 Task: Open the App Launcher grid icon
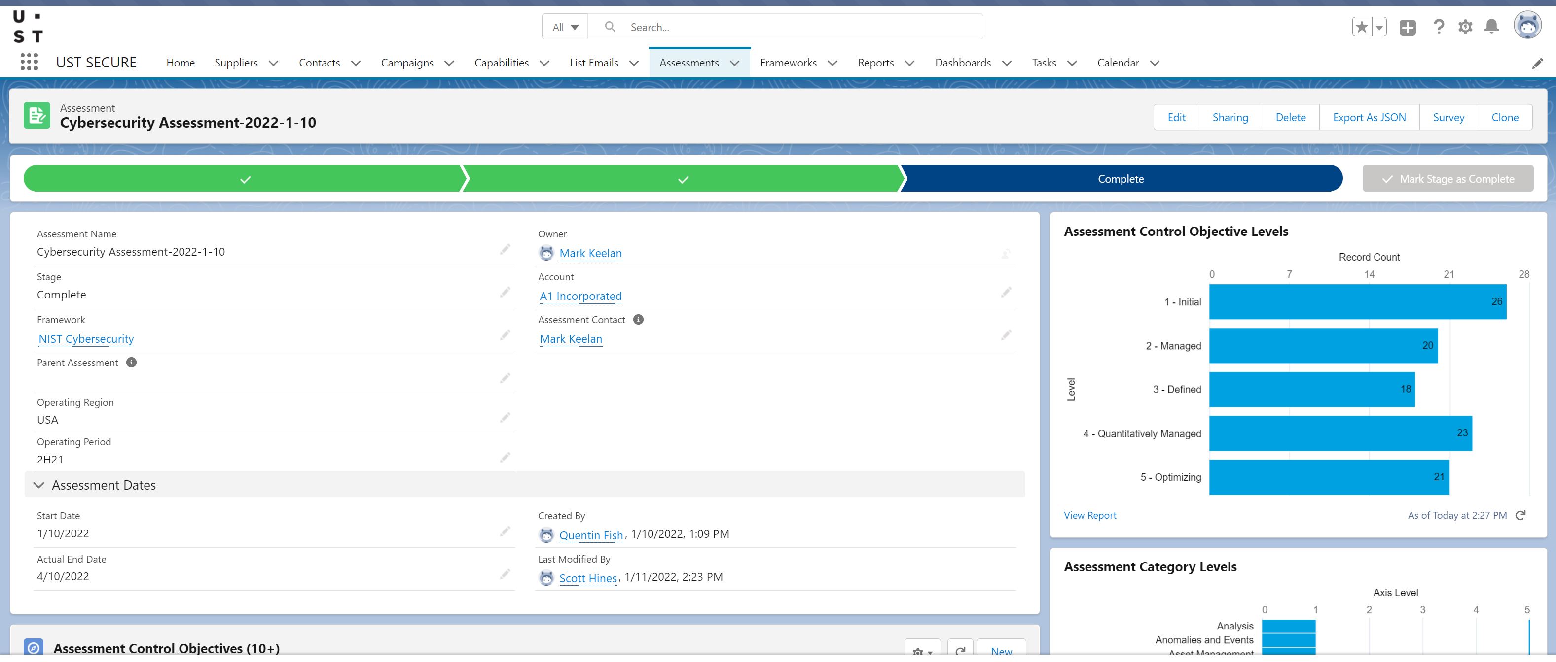(x=29, y=62)
